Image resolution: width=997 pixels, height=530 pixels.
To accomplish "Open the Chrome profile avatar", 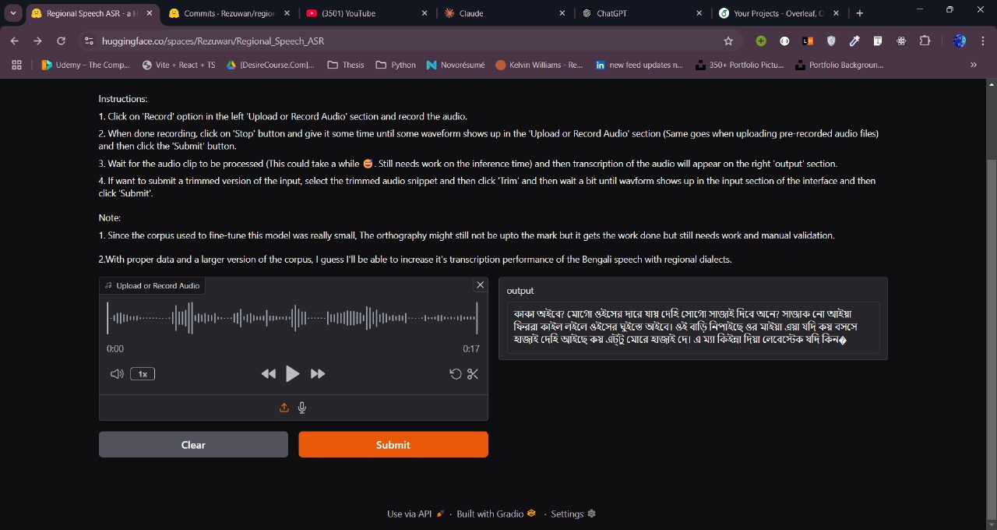I will [x=960, y=41].
